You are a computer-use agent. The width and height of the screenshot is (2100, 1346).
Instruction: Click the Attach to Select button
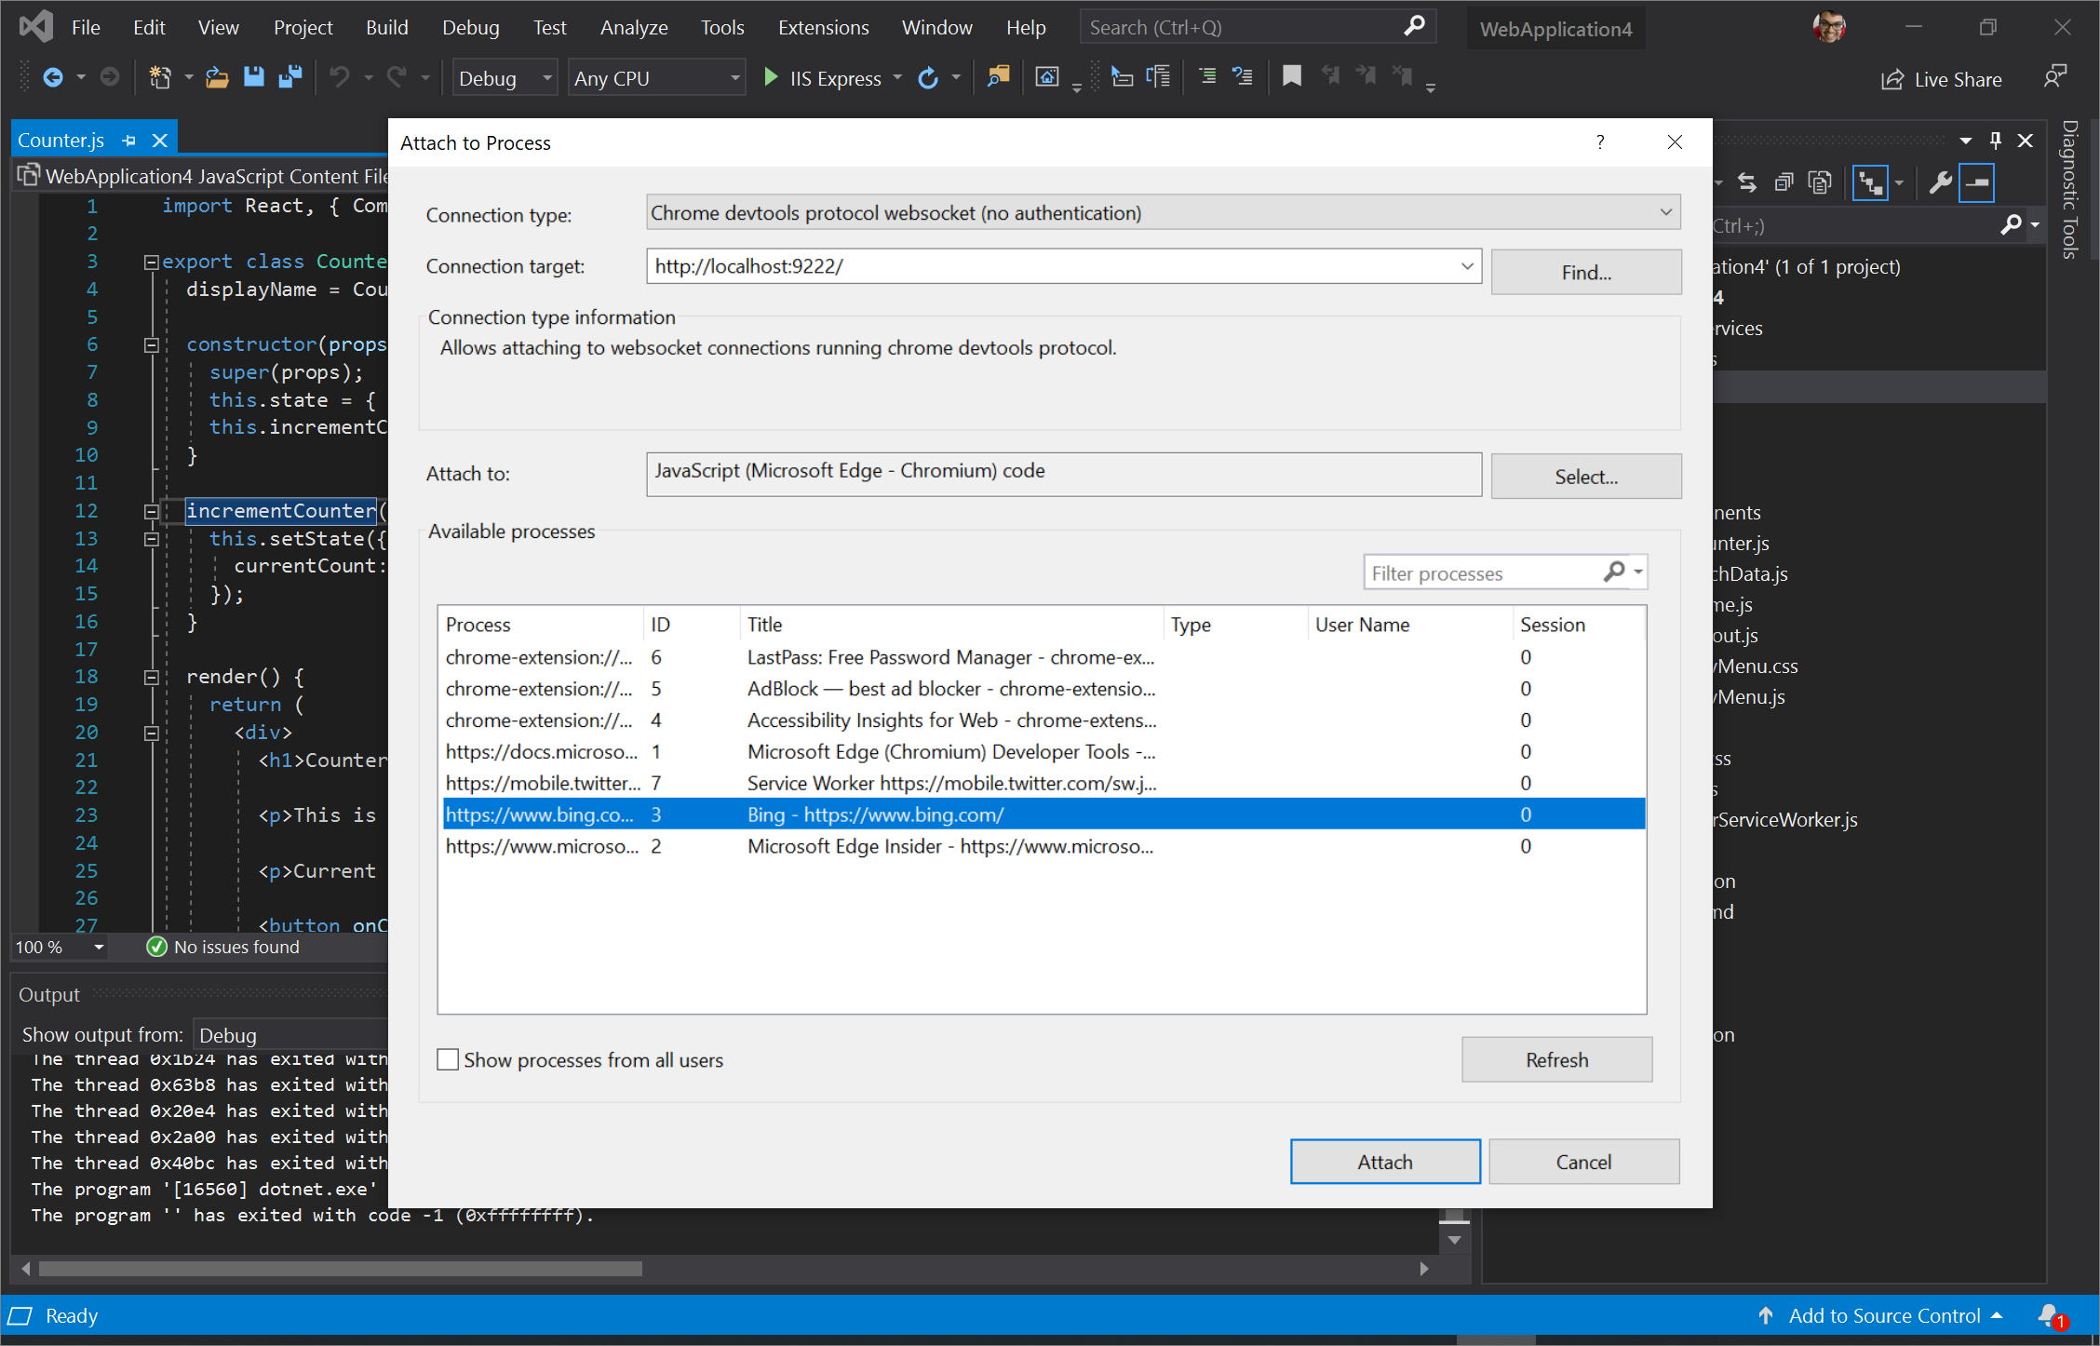[1584, 475]
